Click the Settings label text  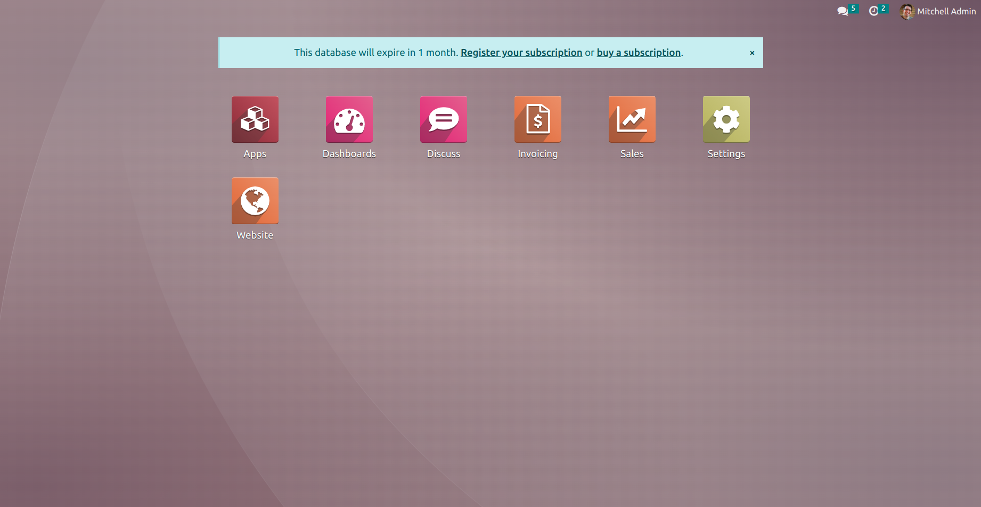[726, 154]
